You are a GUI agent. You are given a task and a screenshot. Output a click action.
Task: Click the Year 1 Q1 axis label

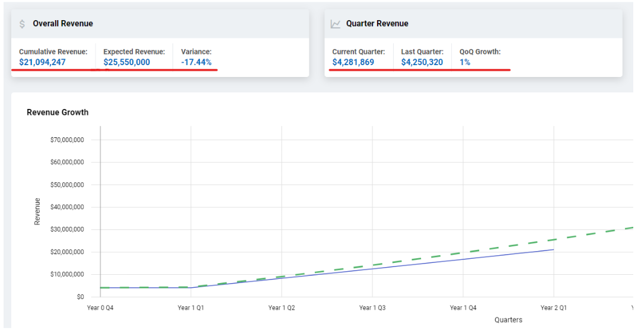coord(191,308)
